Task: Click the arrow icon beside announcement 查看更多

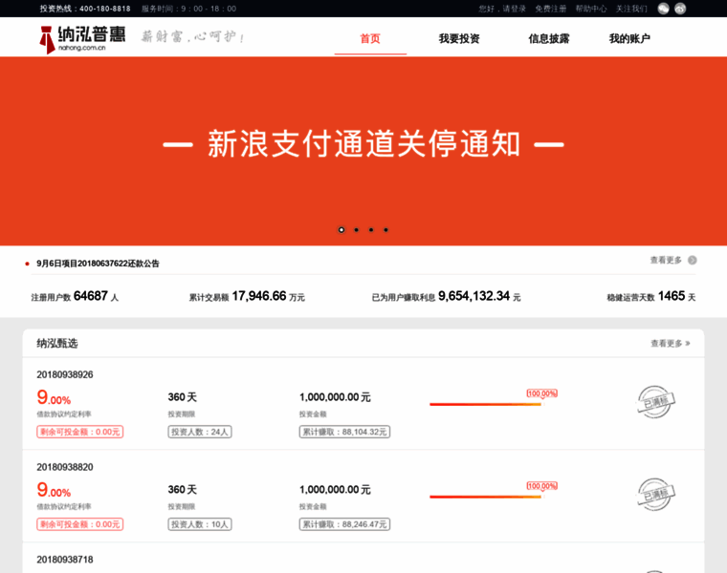Action: [x=692, y=260]
